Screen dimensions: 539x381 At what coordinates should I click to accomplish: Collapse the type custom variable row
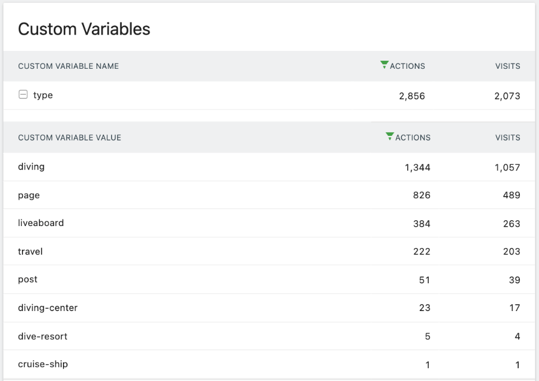tap(23, 95)
